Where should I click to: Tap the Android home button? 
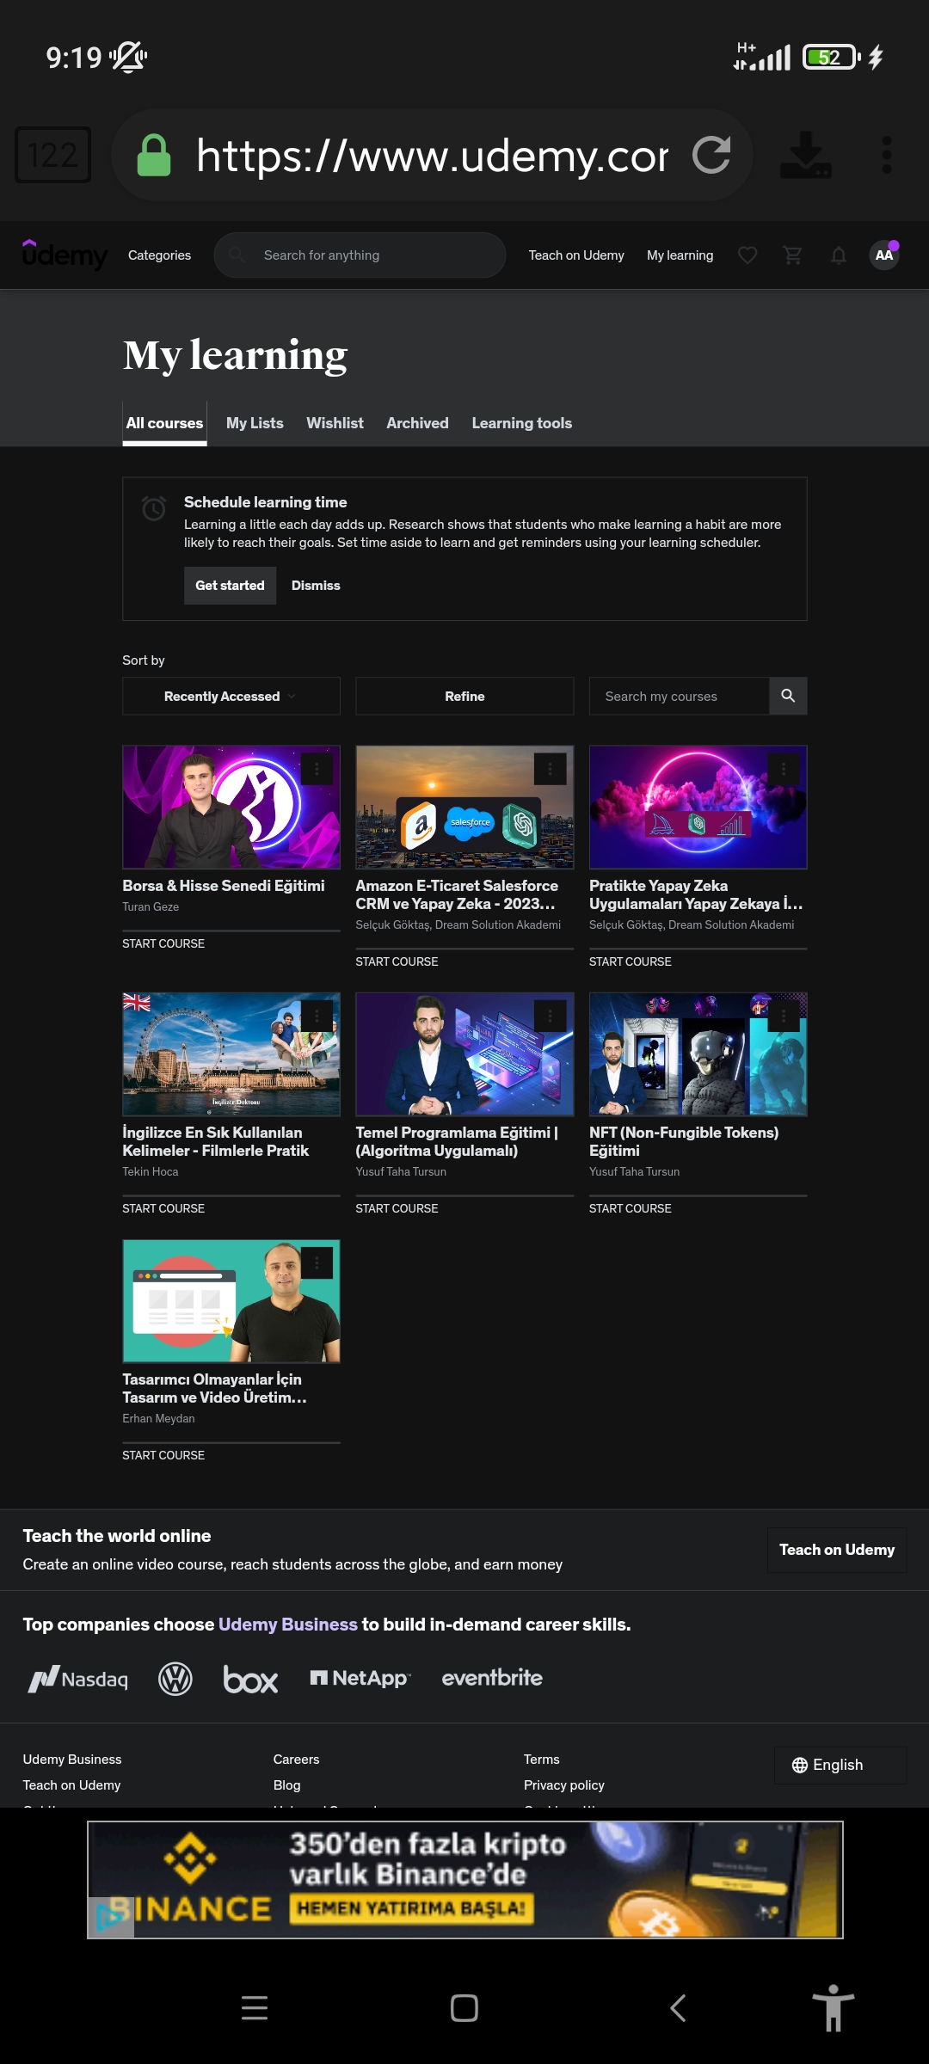(x=464, y=2008)
